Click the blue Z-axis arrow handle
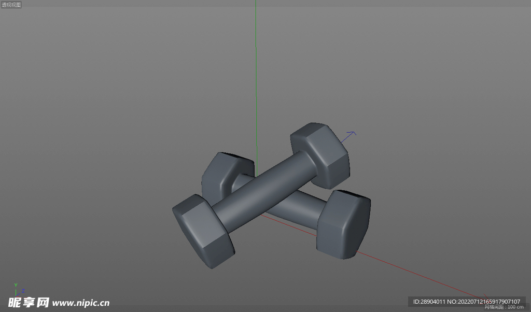Image resolution: width=531 pixels, height=312 pixels. pos(349,137)
